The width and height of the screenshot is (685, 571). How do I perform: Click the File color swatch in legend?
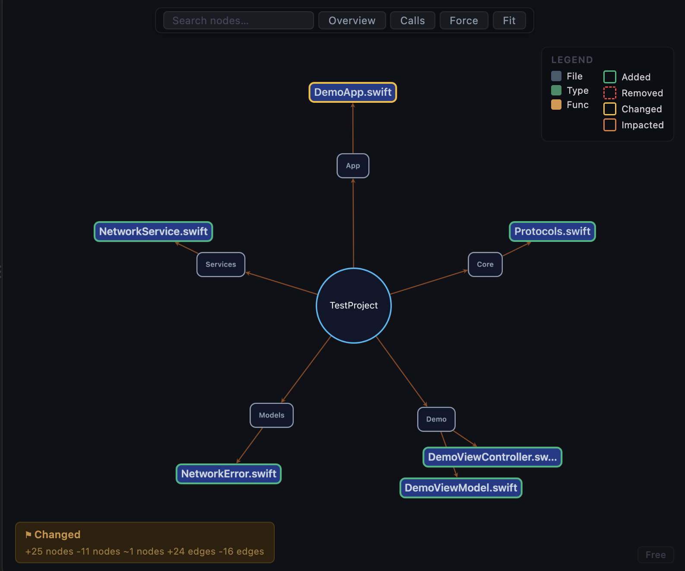pos(556,76)
